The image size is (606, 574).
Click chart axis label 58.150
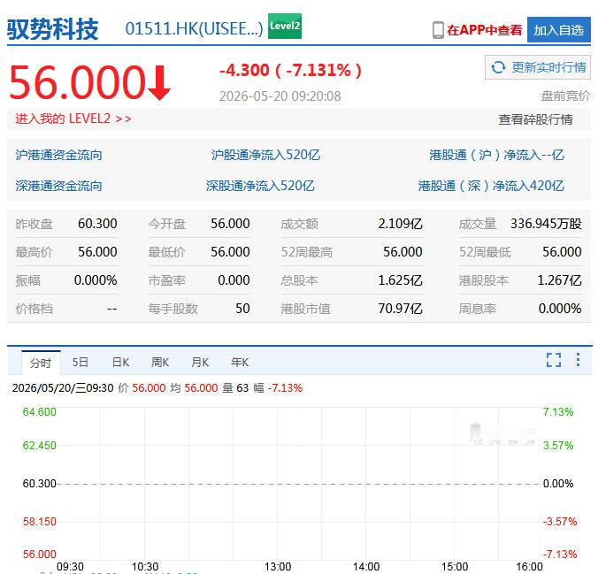(40, 522)
